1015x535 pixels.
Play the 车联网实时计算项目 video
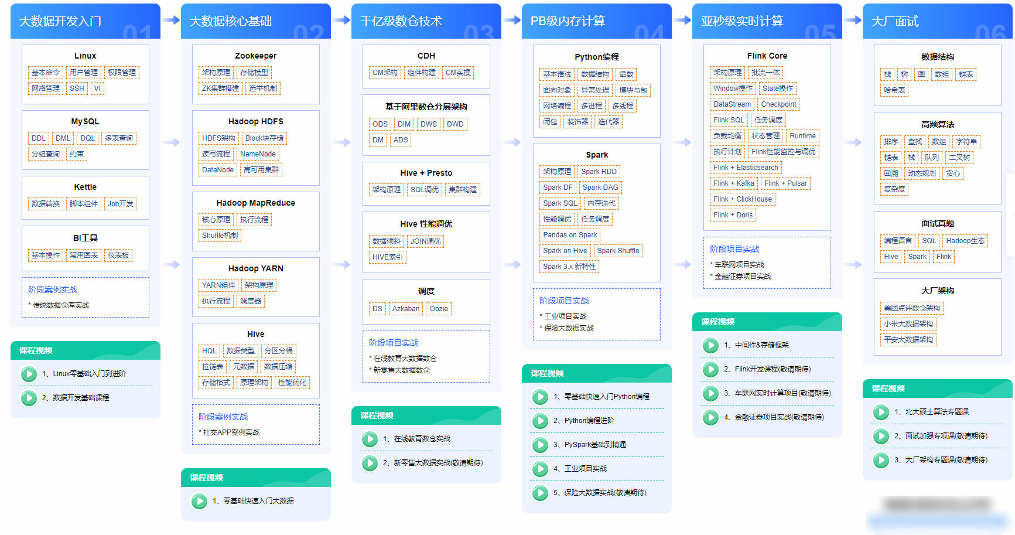(710, 393)
